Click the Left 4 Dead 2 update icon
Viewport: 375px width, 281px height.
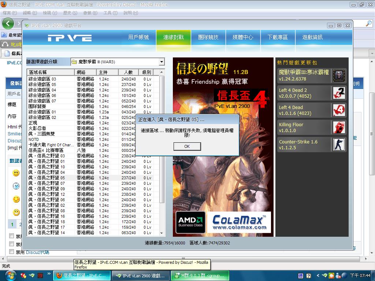(x=339, y=93)
